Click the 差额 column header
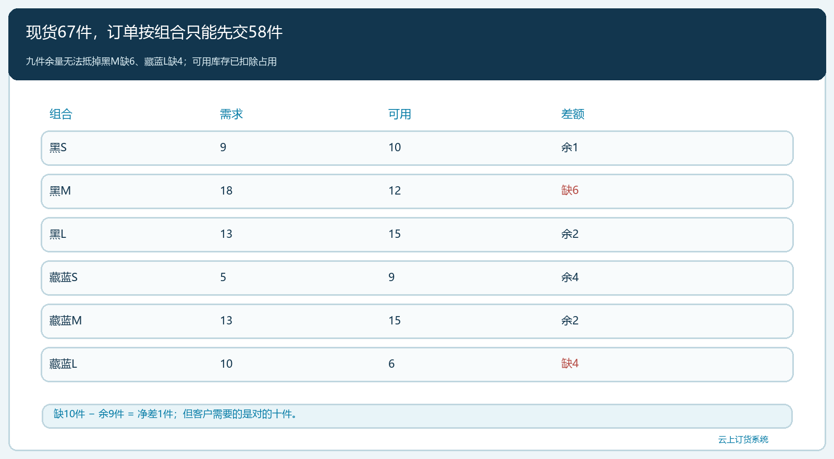This screenshot has height=459, width=834. (x=573, y=114)
